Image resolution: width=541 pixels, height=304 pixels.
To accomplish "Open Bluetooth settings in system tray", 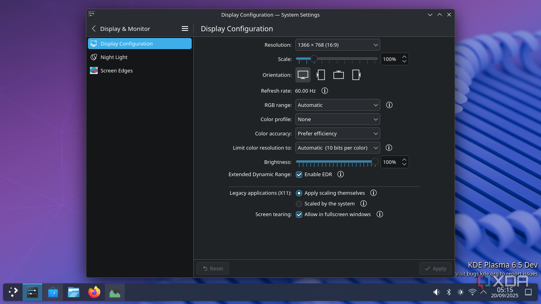I will click(x=449, y=292).
